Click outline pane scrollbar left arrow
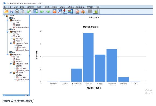156x106 pixels. 4,95
